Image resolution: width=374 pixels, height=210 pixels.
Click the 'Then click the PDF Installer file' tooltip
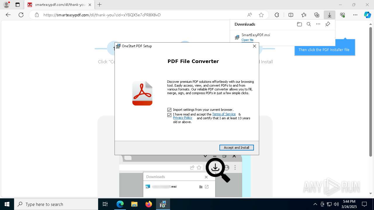324,50
